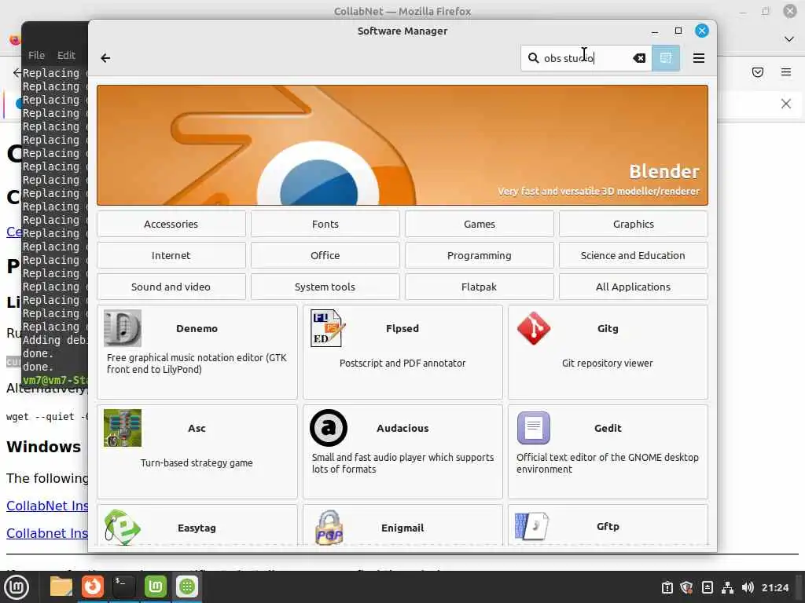Click the Enigmail padlock icon
The width and height of the screenshot is (805, 603).
tap(329, 527)
